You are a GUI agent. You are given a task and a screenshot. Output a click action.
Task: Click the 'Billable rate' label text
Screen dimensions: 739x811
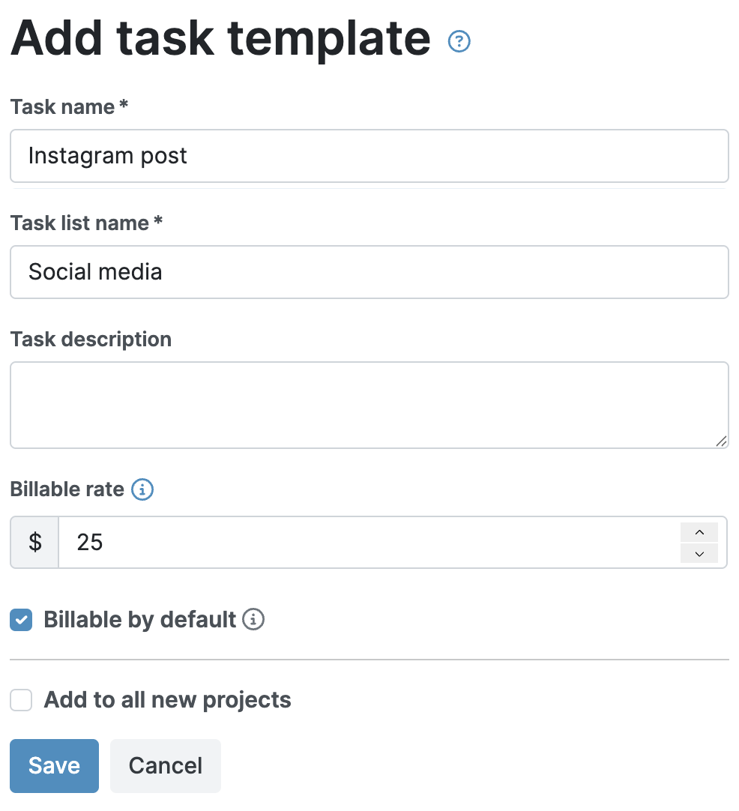(x=67, y=489)
